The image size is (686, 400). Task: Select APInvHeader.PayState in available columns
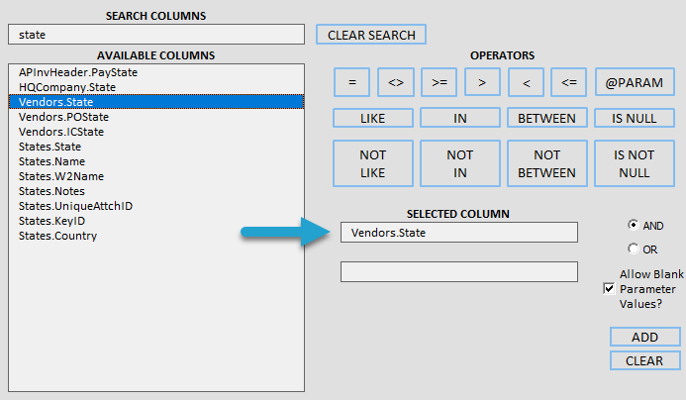(156, 72)
